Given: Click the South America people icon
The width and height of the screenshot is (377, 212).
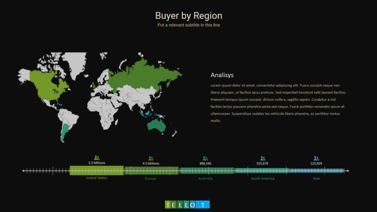Looking at the screenshot, I should (263, 158).
